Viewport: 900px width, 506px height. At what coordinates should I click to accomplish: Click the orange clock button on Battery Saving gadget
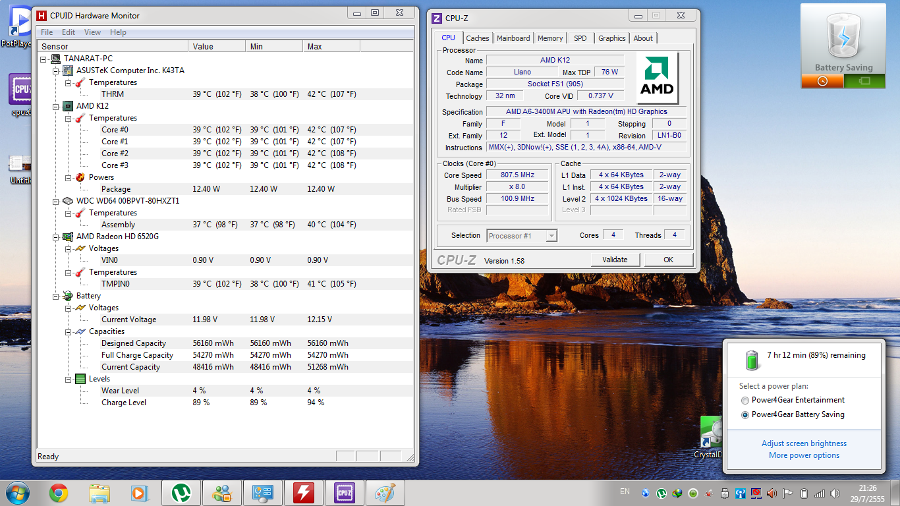coord(822,81)
